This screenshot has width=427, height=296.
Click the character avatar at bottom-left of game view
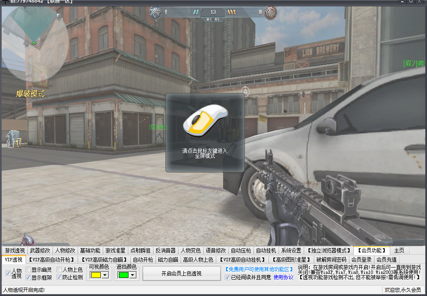27,240
